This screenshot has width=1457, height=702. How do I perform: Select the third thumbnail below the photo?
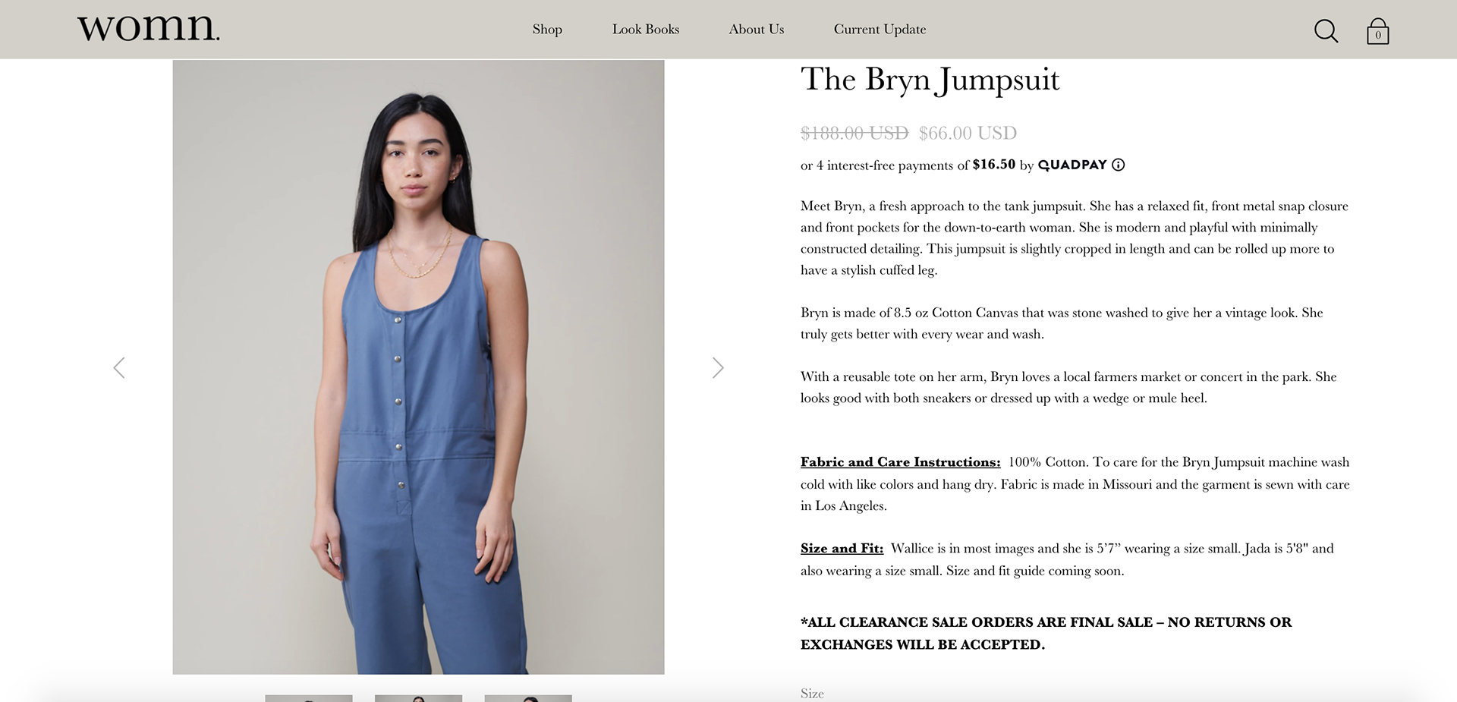pos(528,698)
